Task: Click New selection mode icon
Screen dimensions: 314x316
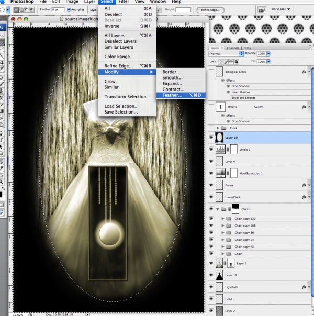Action: point(16,9)
